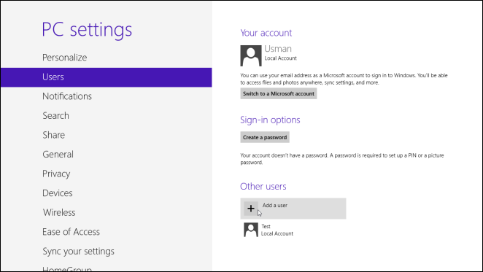Go to Ease of Access settings
The width and height of the screenshot is (483, 272).
click(x=72, y=232)
